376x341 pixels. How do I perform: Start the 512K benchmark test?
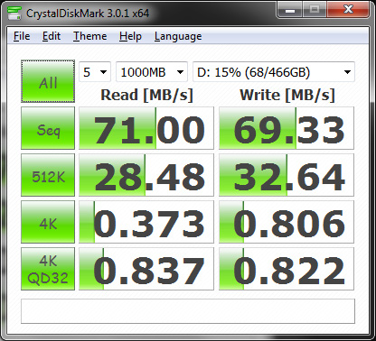point(48,175)
